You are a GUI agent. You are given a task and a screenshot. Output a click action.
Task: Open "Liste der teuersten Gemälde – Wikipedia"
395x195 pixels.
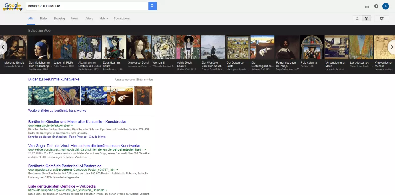tap(62, 186)
